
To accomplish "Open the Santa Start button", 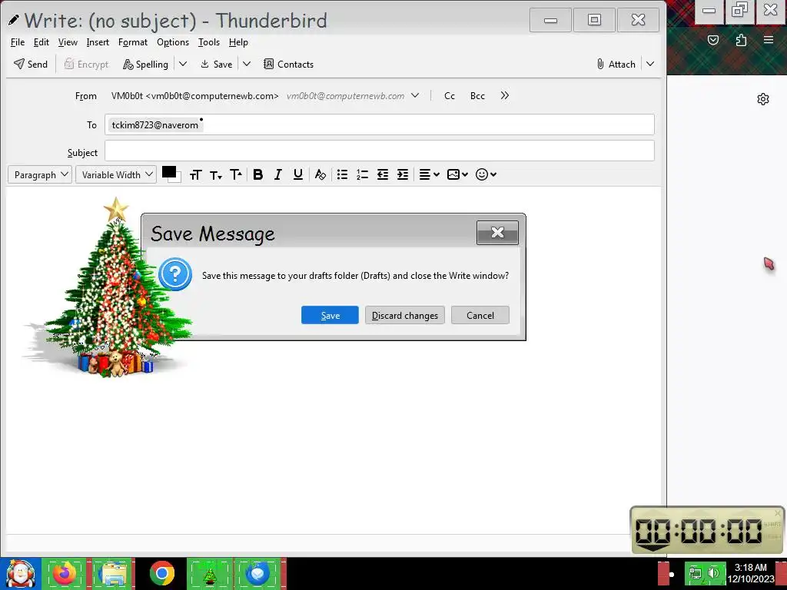I will click(x=20, y=574).
